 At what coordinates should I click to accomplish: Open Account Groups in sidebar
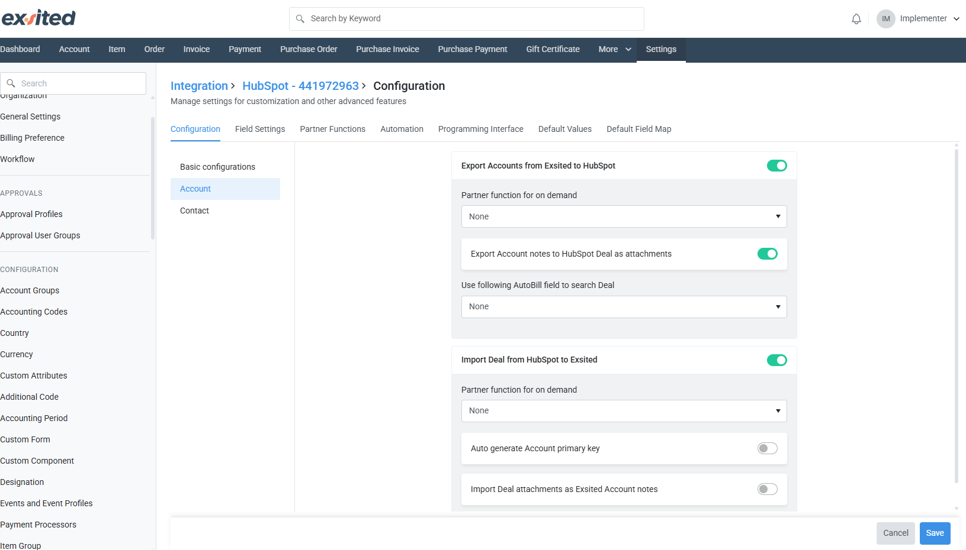pyautogui.click(x=30, y=290)
